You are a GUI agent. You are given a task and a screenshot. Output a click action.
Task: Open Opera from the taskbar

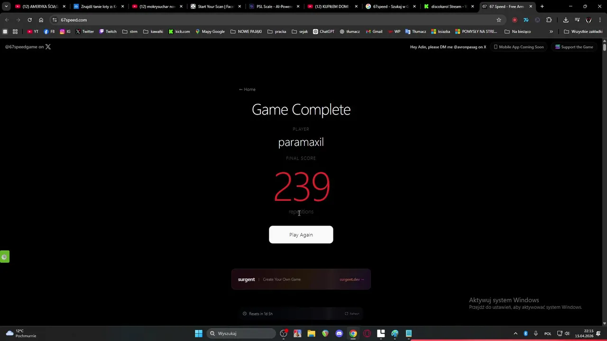(x=367, y=333)
